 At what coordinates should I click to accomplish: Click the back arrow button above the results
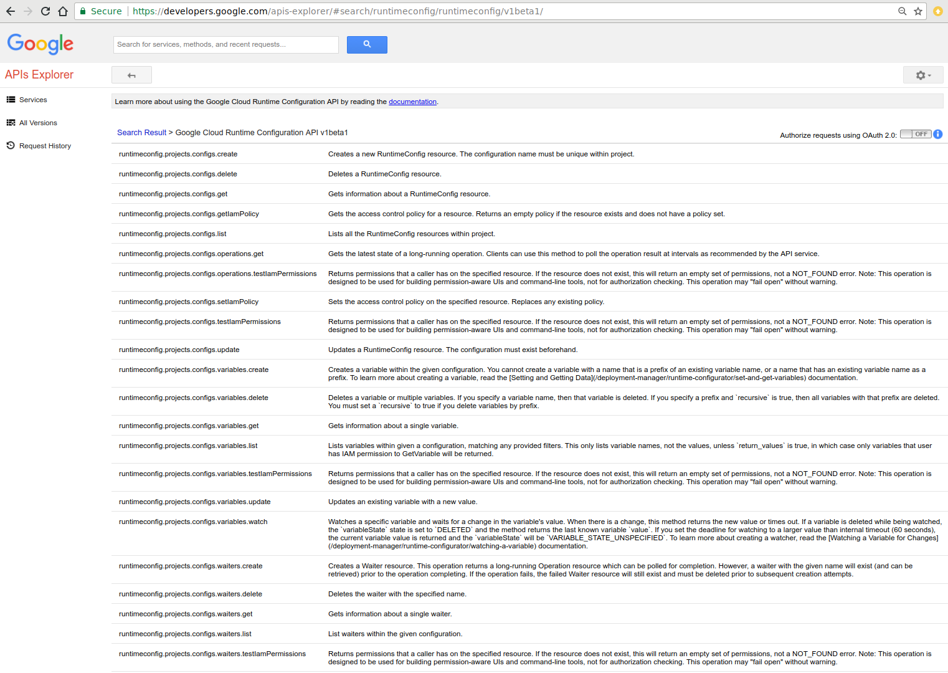click(131, 74)
